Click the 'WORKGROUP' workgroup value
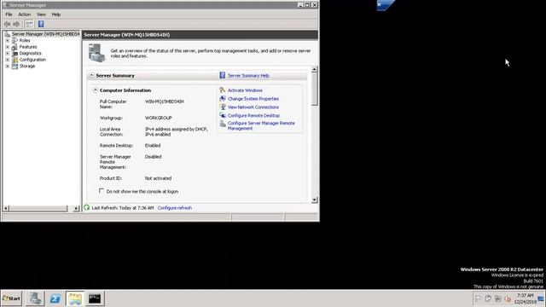Image resolution: width=546 pixels, height=307 pixels. [158, 118]
